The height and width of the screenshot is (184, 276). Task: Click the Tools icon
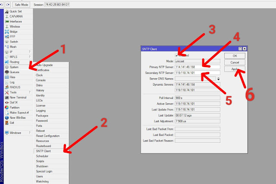coord(7,92)
